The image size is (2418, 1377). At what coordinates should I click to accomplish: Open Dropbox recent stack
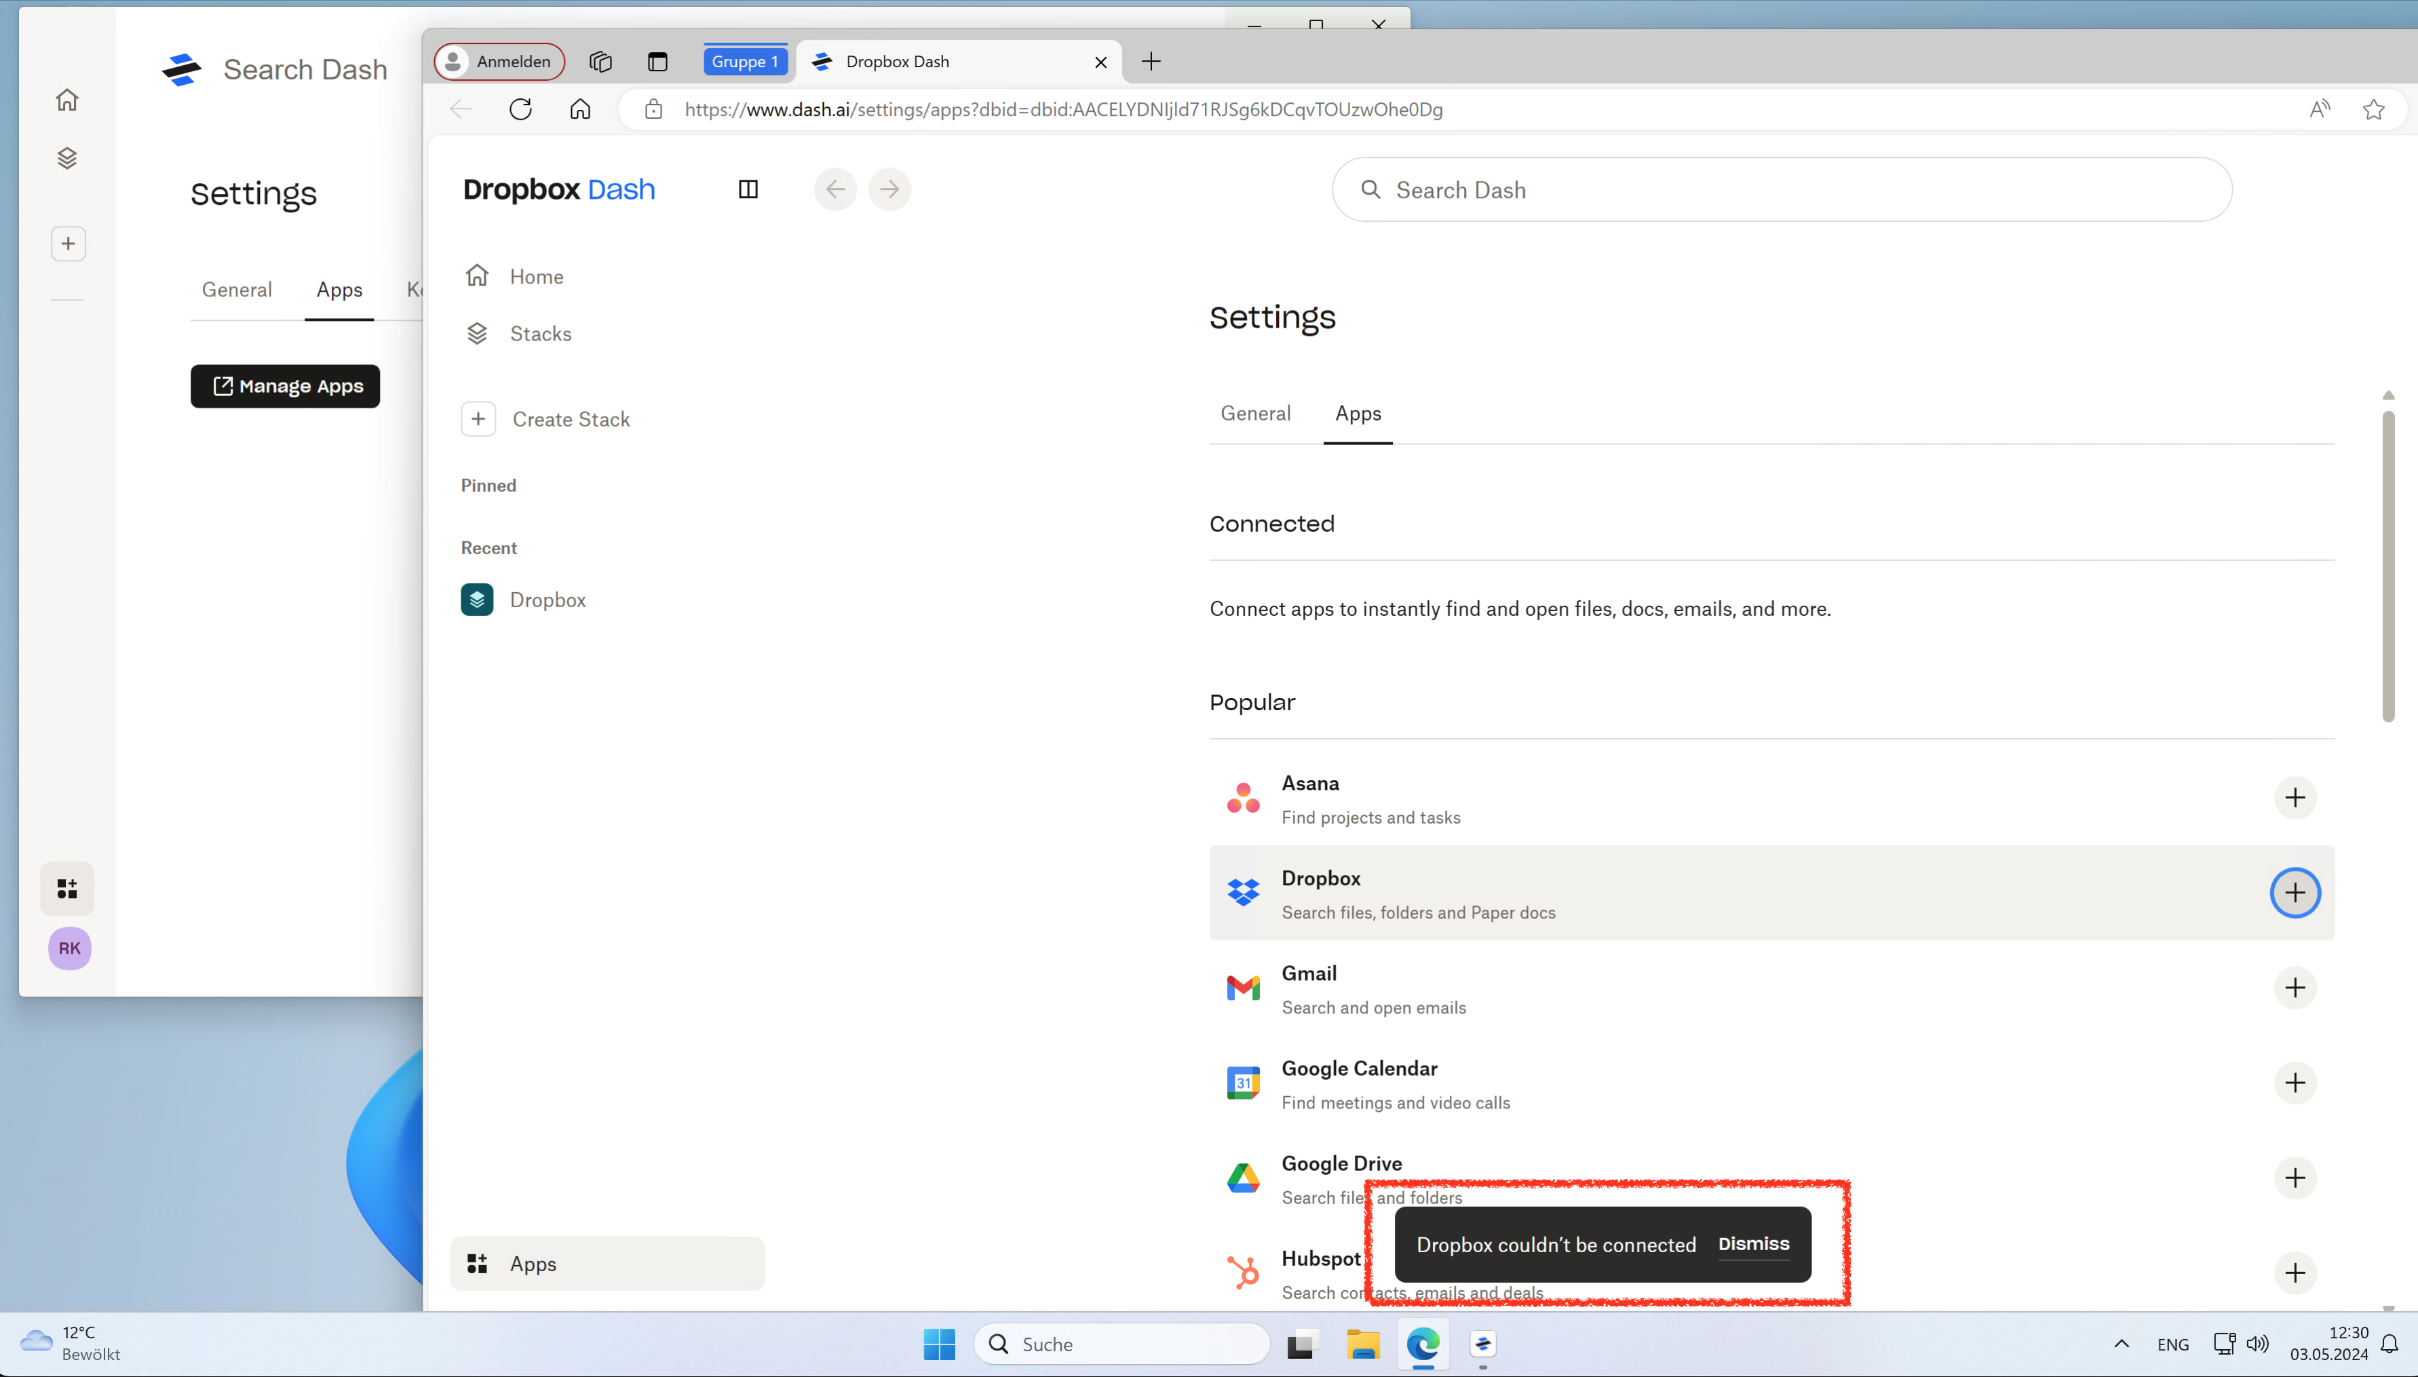pos(524,600)
